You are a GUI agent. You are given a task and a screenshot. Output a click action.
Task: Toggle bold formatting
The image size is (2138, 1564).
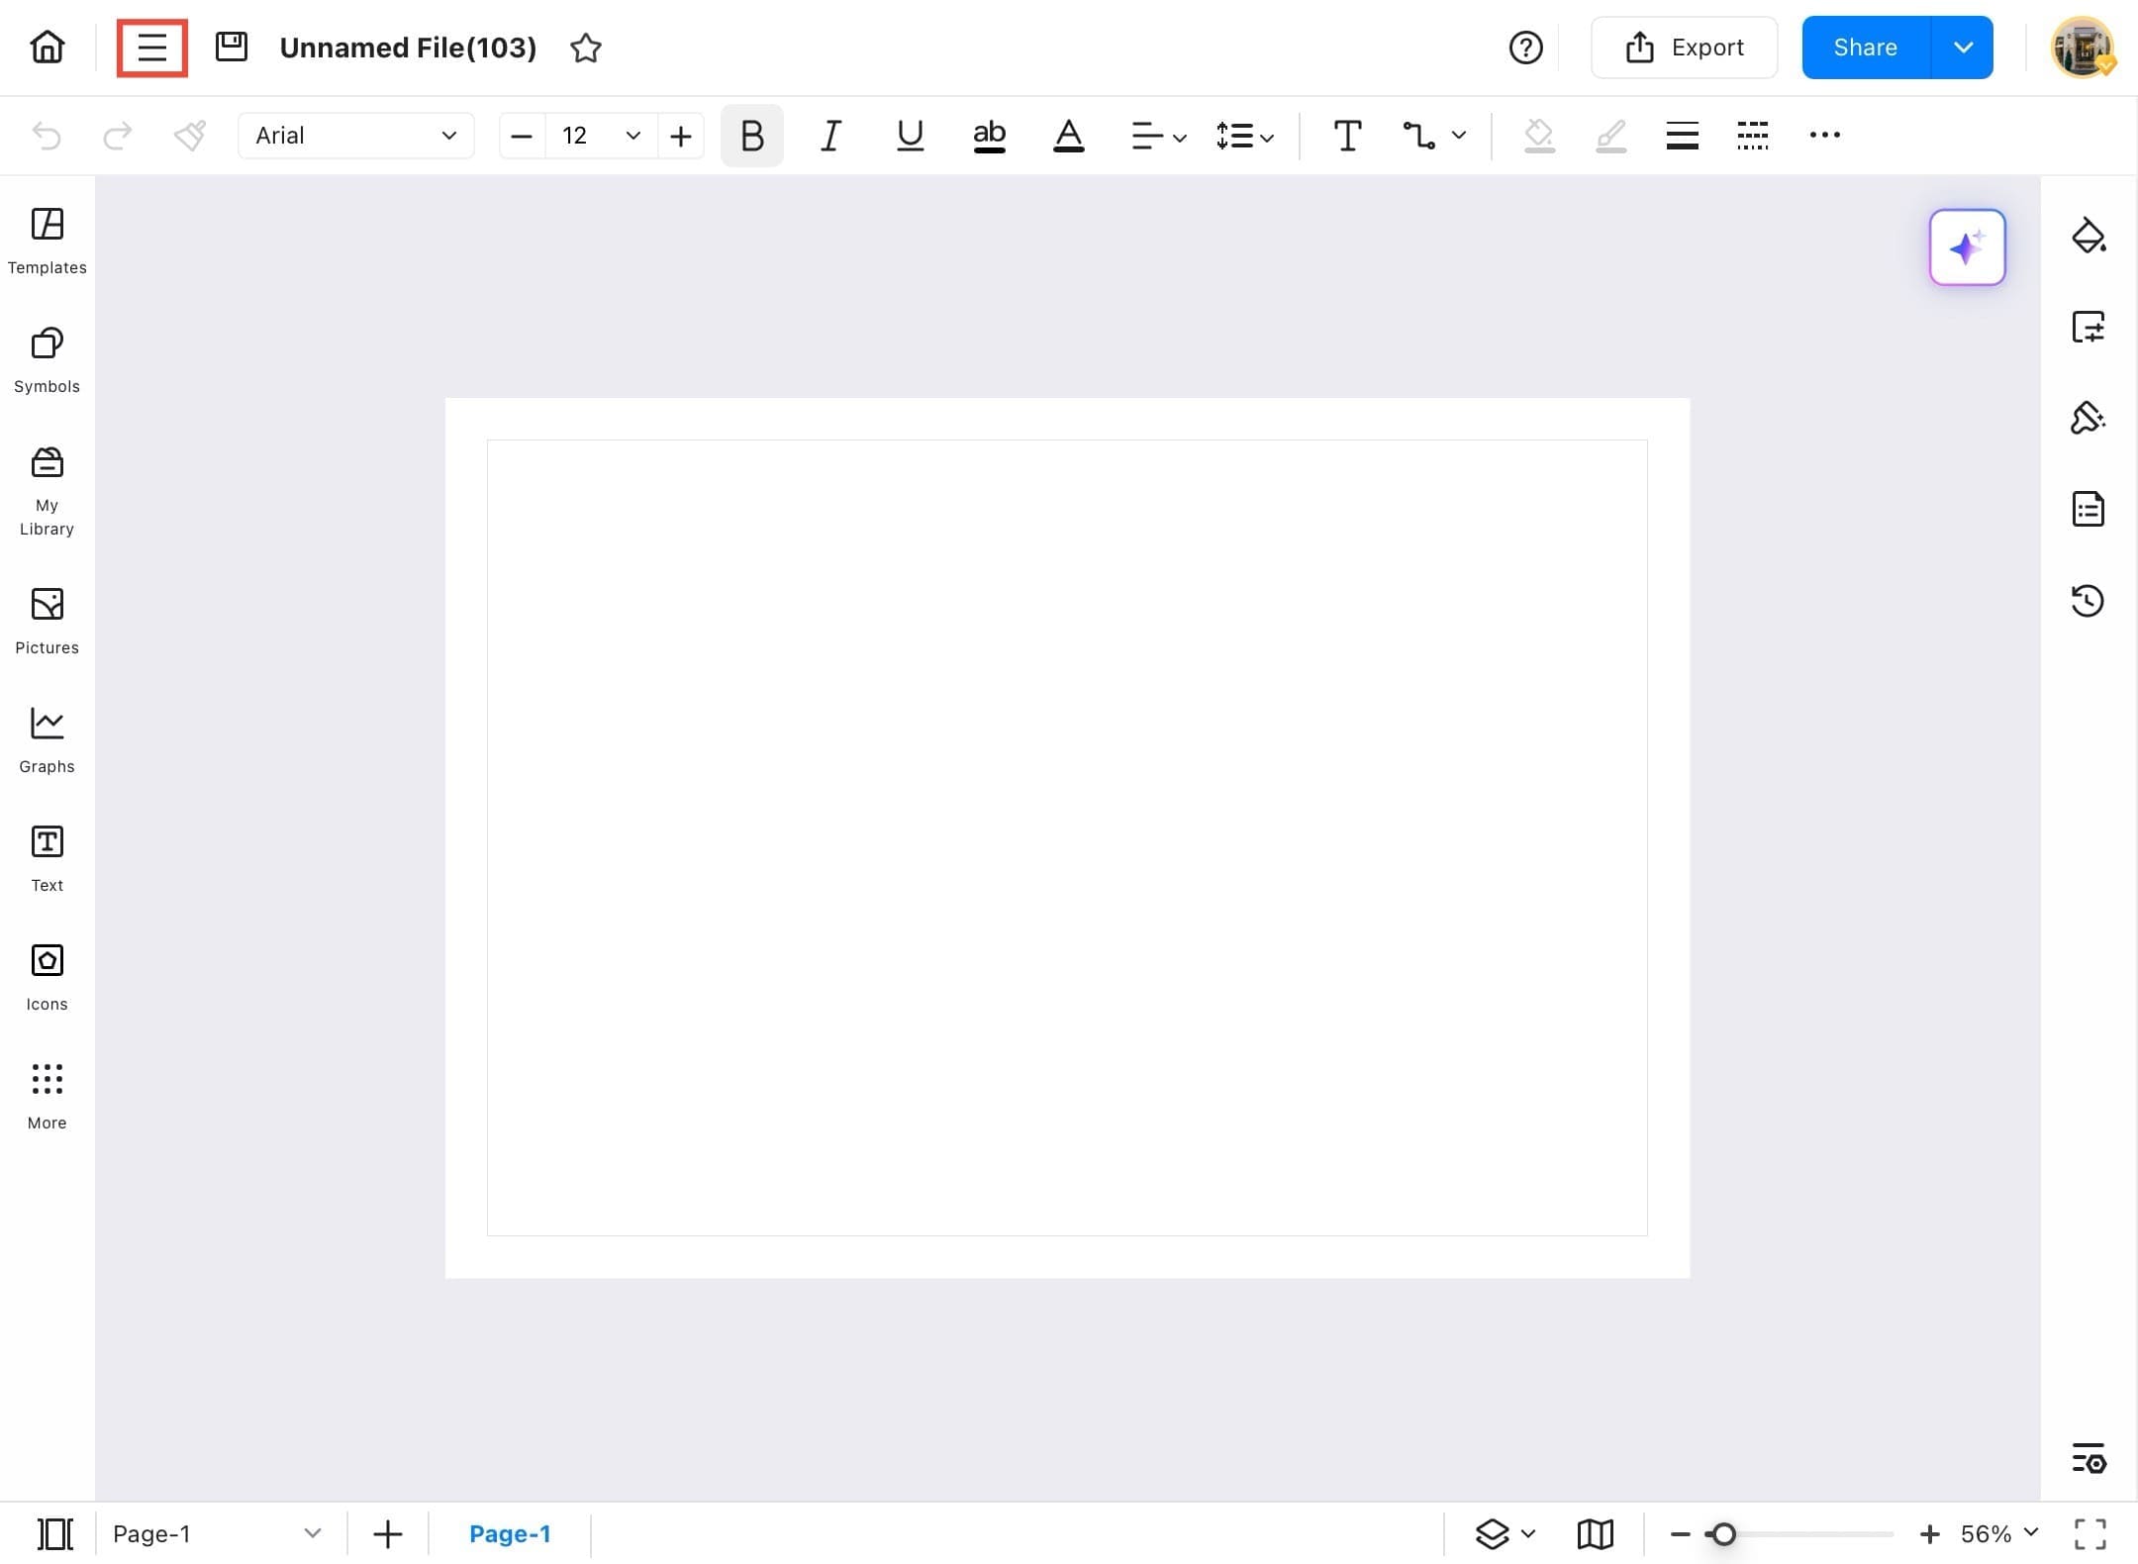coord(750,136)
